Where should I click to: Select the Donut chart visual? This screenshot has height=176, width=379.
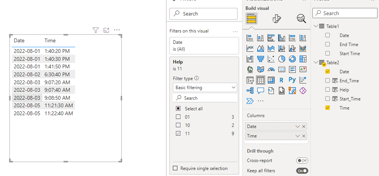pos(292,59)
